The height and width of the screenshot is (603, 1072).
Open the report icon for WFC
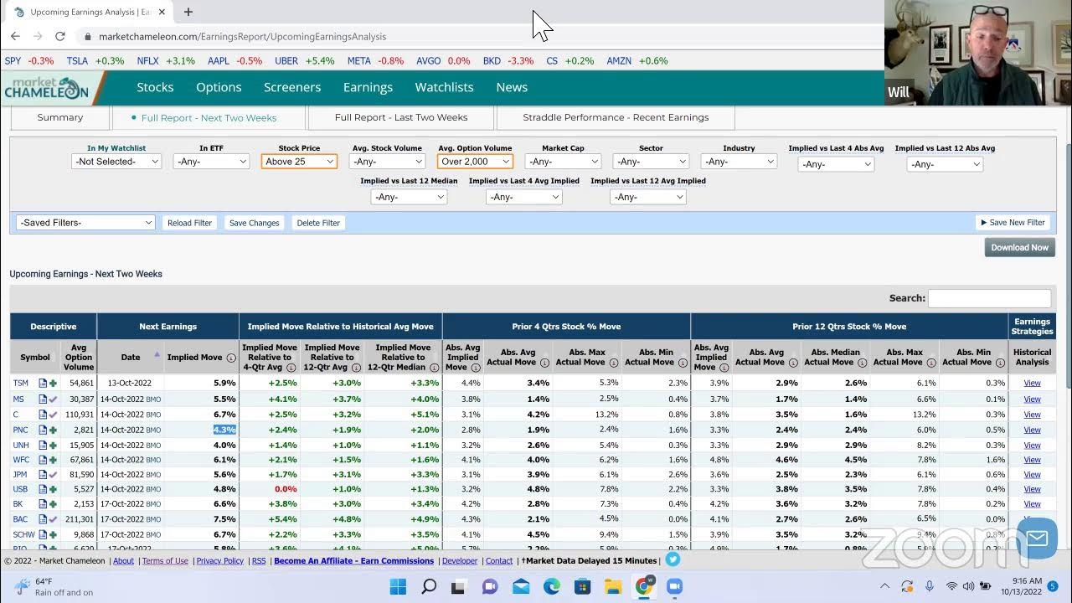pyautogui.click(x=43, y=460)
